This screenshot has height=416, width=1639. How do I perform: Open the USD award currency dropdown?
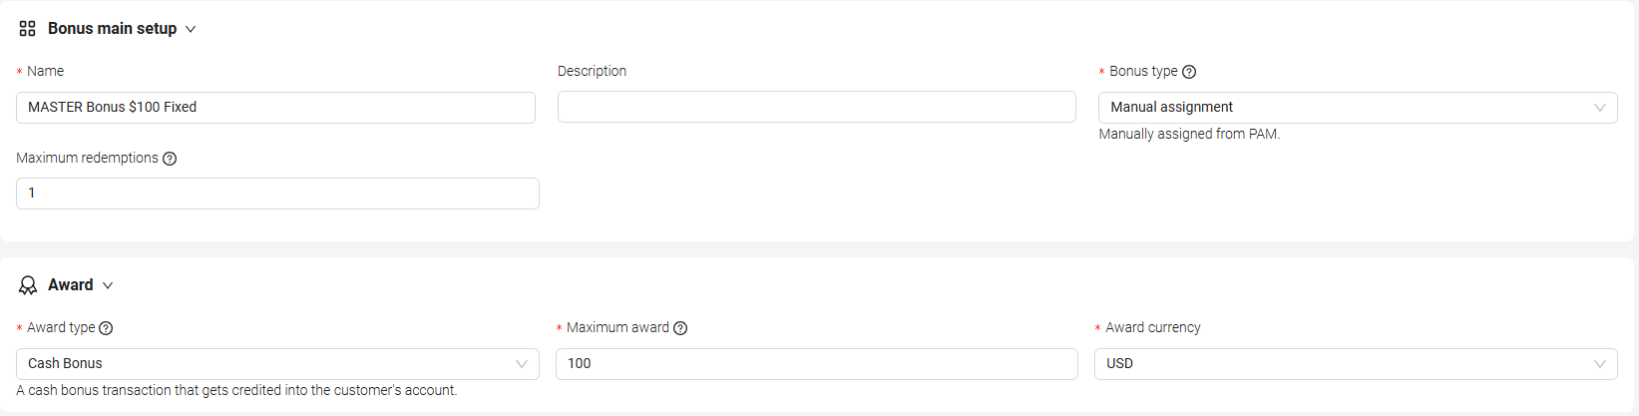1355,364
